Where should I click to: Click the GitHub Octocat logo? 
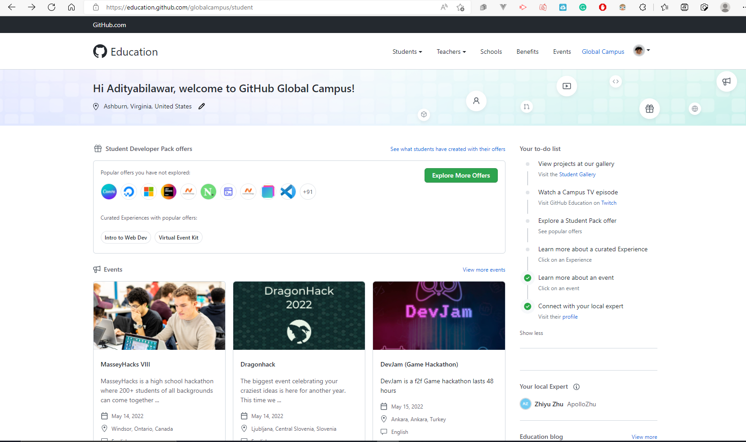pyautogui.click(x=100, y=52)
